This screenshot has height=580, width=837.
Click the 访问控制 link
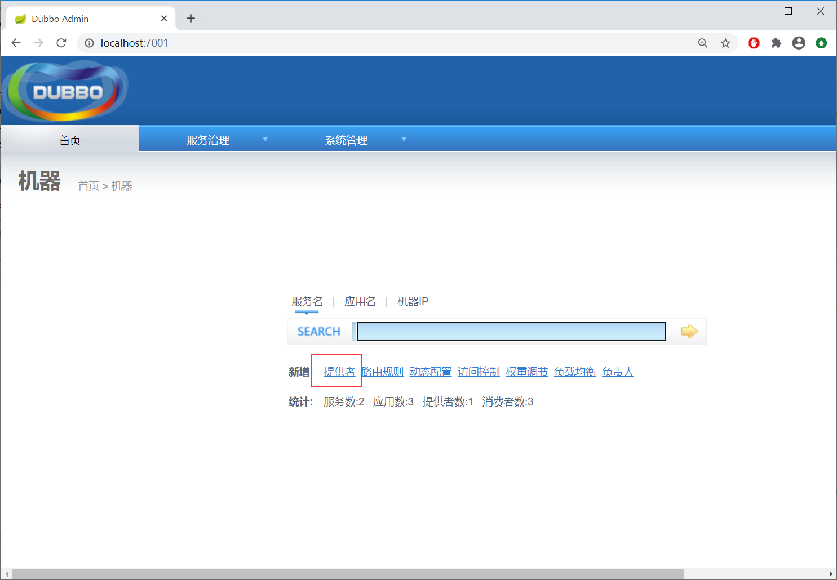click(479, 372)
